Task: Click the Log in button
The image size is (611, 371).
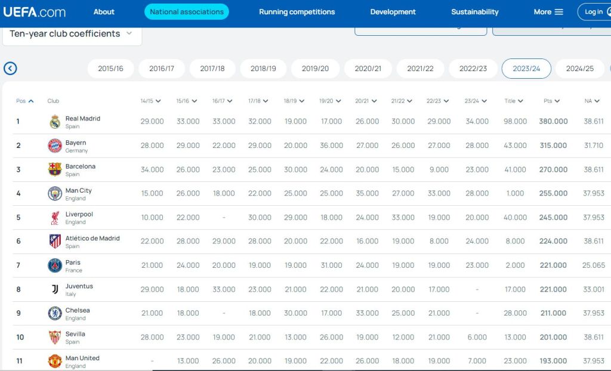Action: point(593,12)
